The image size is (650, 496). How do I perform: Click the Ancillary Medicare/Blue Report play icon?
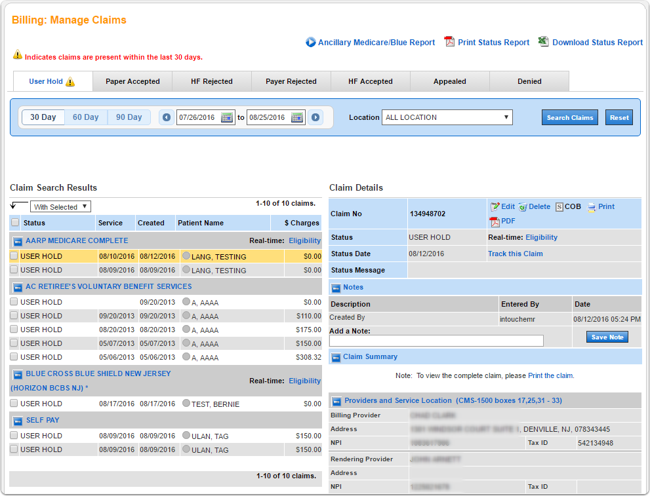(311, 43)
